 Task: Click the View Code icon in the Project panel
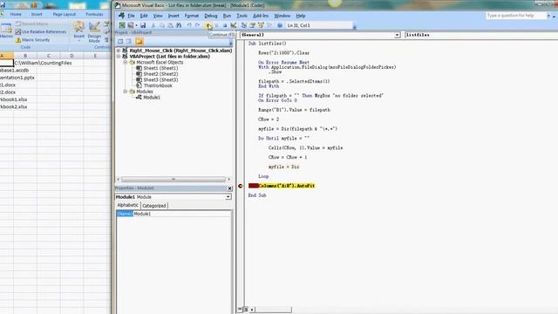click(x=120, y=41)
